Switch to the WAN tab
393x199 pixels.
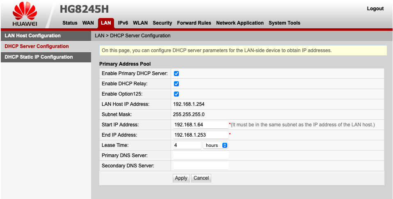coord(88,23)
